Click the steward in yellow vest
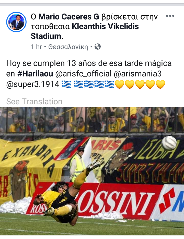Screen dimensions: 184x239 coord(78,164)
